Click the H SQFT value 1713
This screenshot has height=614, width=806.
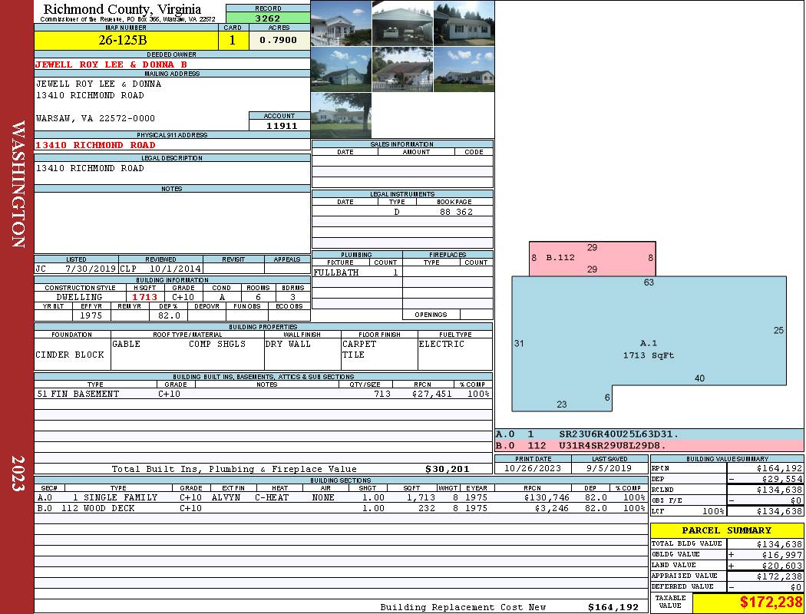[146, 297]
